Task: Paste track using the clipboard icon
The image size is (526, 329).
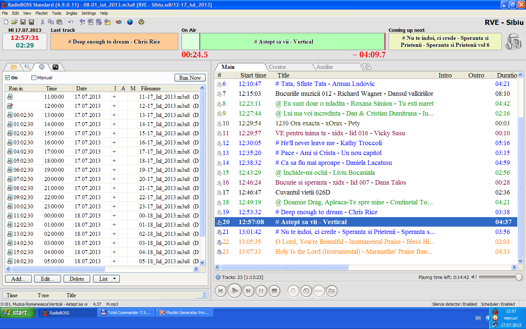Action: pyautogui.click(x=60, y=22)
